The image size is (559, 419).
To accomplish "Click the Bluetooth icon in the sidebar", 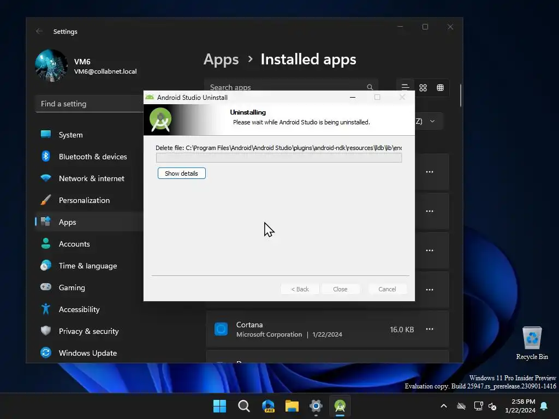I will click(46, 156).
